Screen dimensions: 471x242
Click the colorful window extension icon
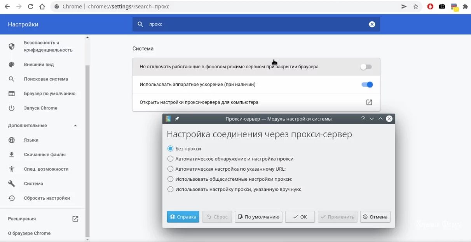coord(454,7)
